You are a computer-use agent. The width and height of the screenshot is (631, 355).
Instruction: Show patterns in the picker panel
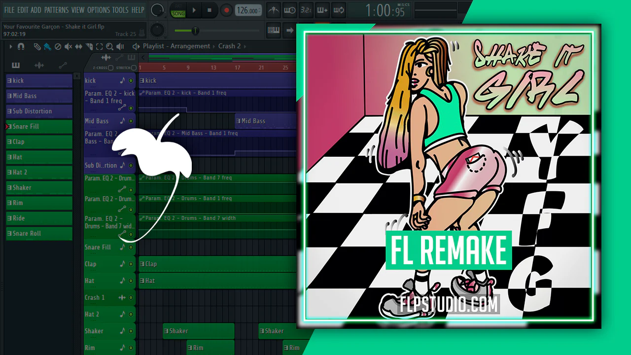(x=16, y=65)
